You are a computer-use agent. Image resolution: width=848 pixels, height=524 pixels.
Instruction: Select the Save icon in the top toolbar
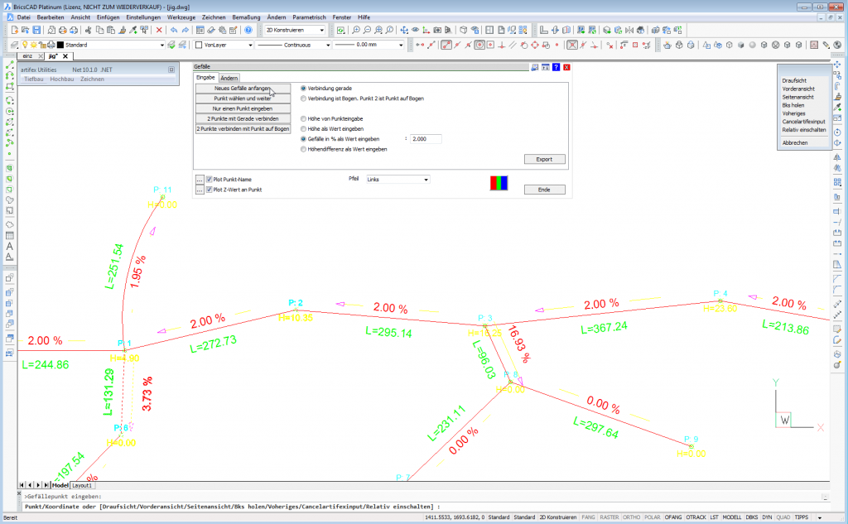[x=35, y=30]
